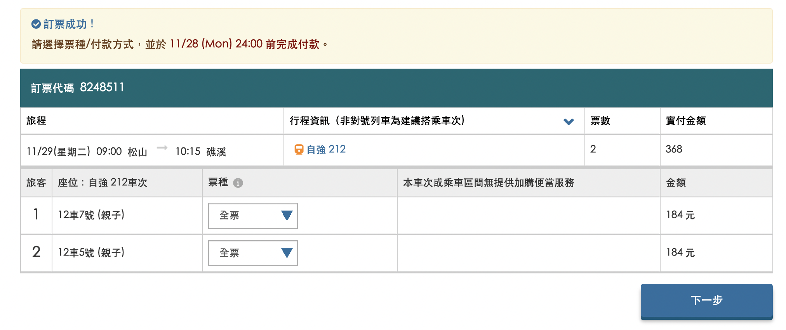Viewport: 786px width, 330px height.
Task: Click the booking code 8248511
Action: (102, 87)
